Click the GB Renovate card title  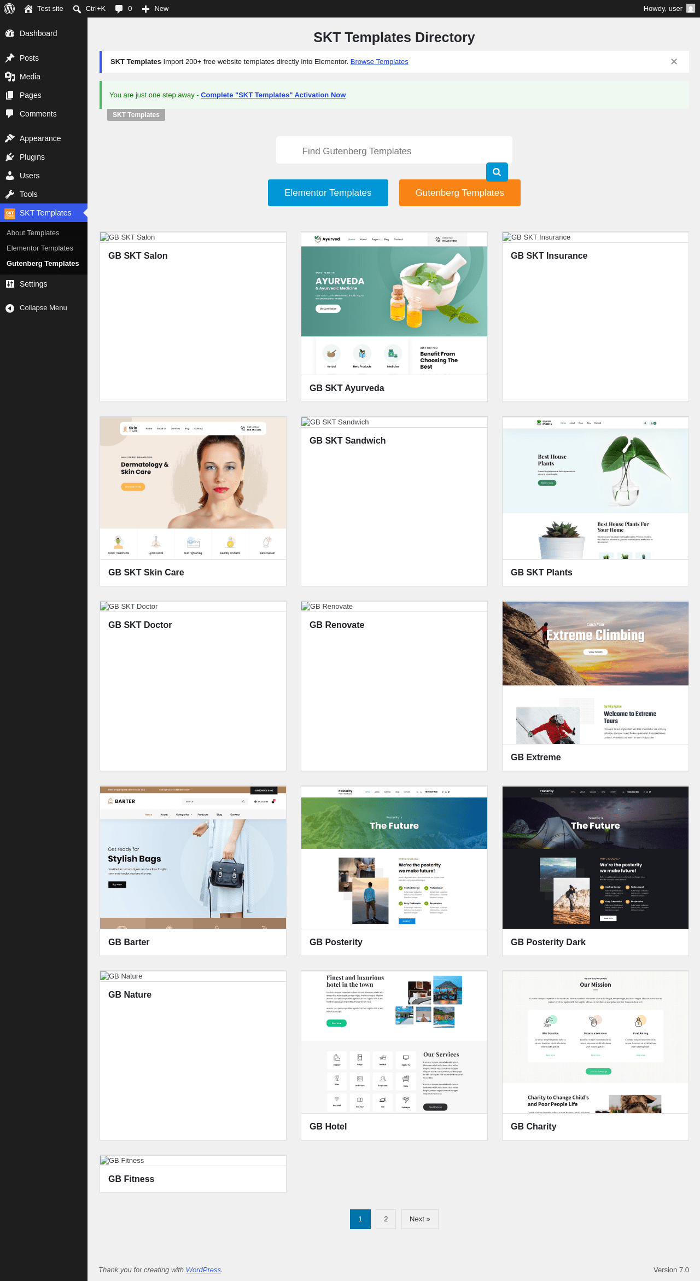pos(337,625)
